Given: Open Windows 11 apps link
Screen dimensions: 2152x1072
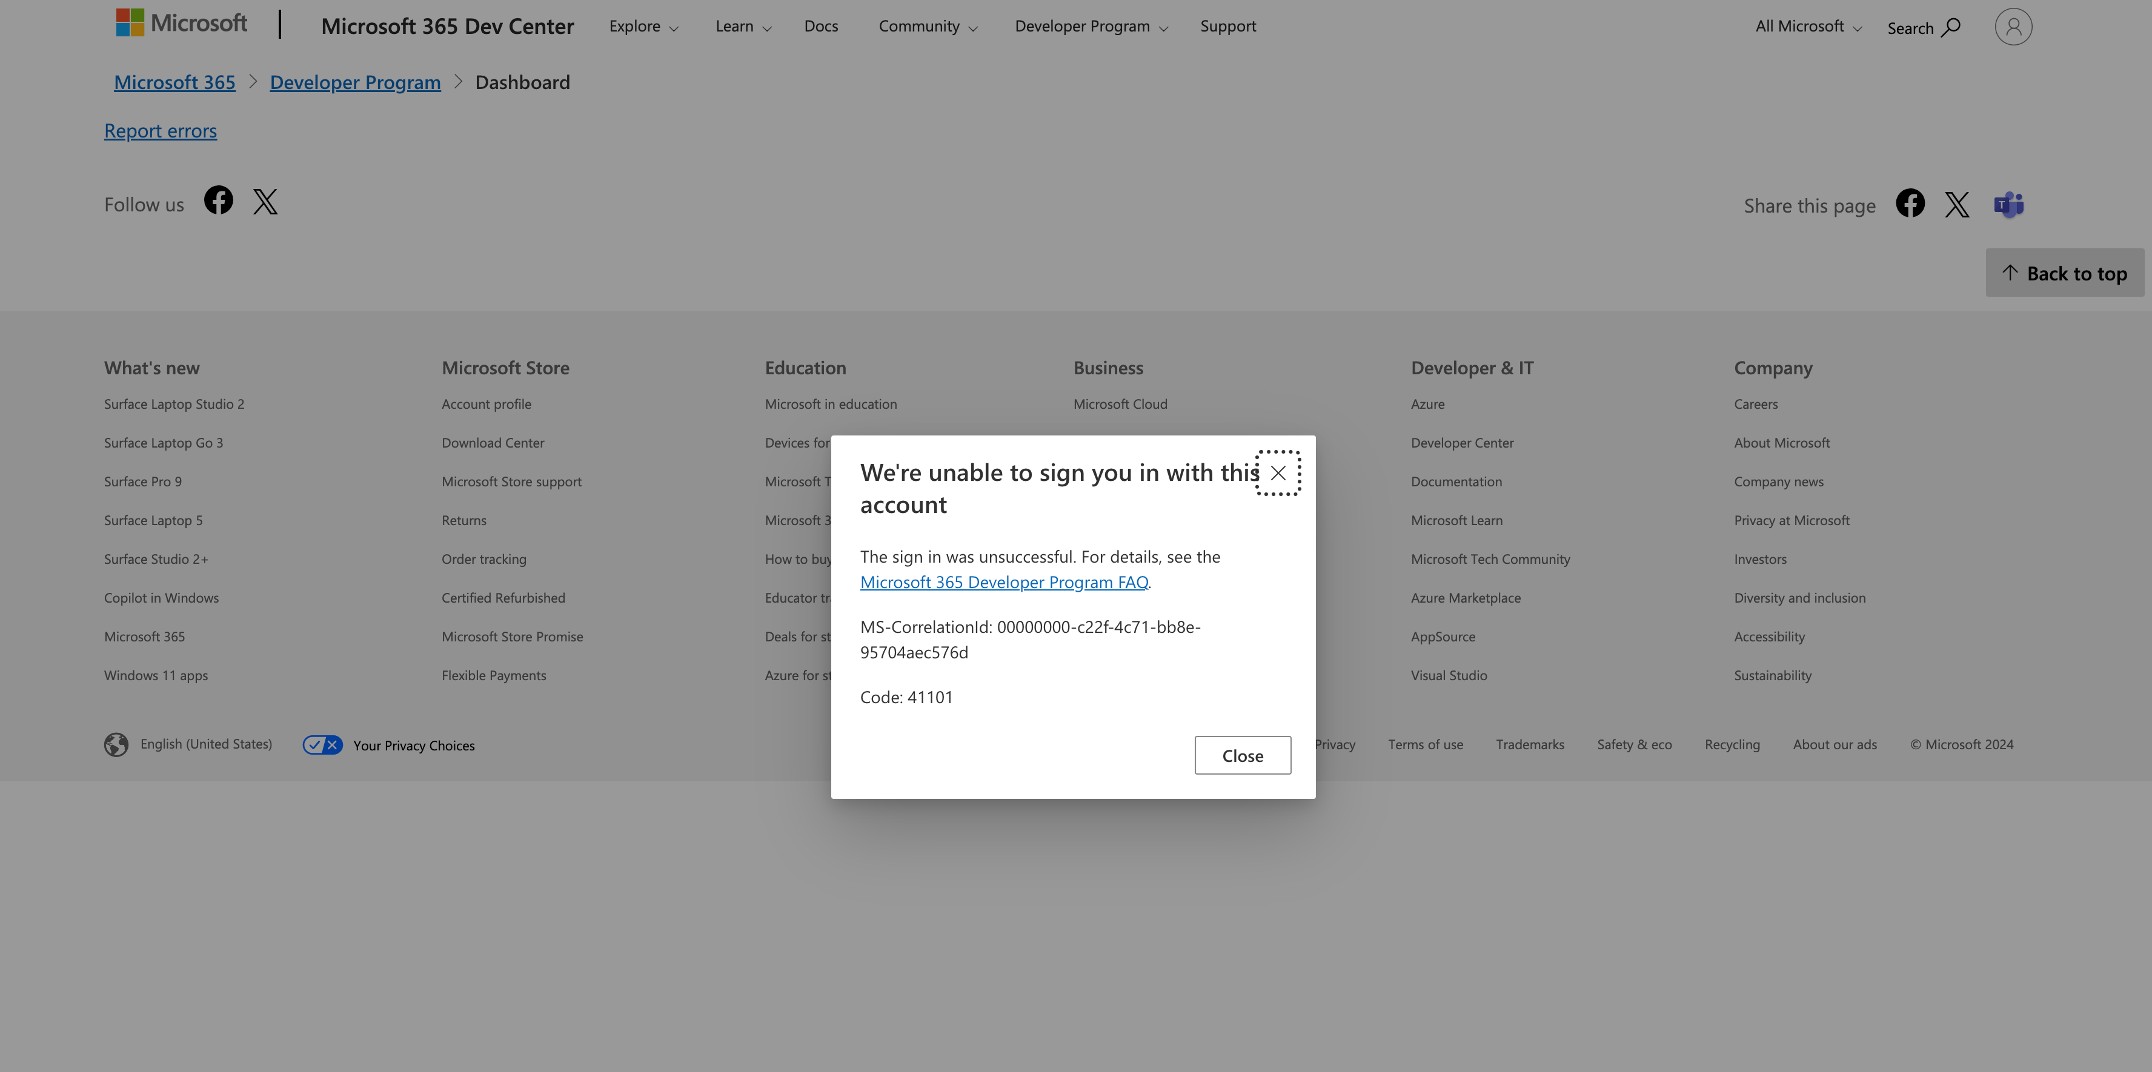Looking at the screenshot, I should pos(156,675).
